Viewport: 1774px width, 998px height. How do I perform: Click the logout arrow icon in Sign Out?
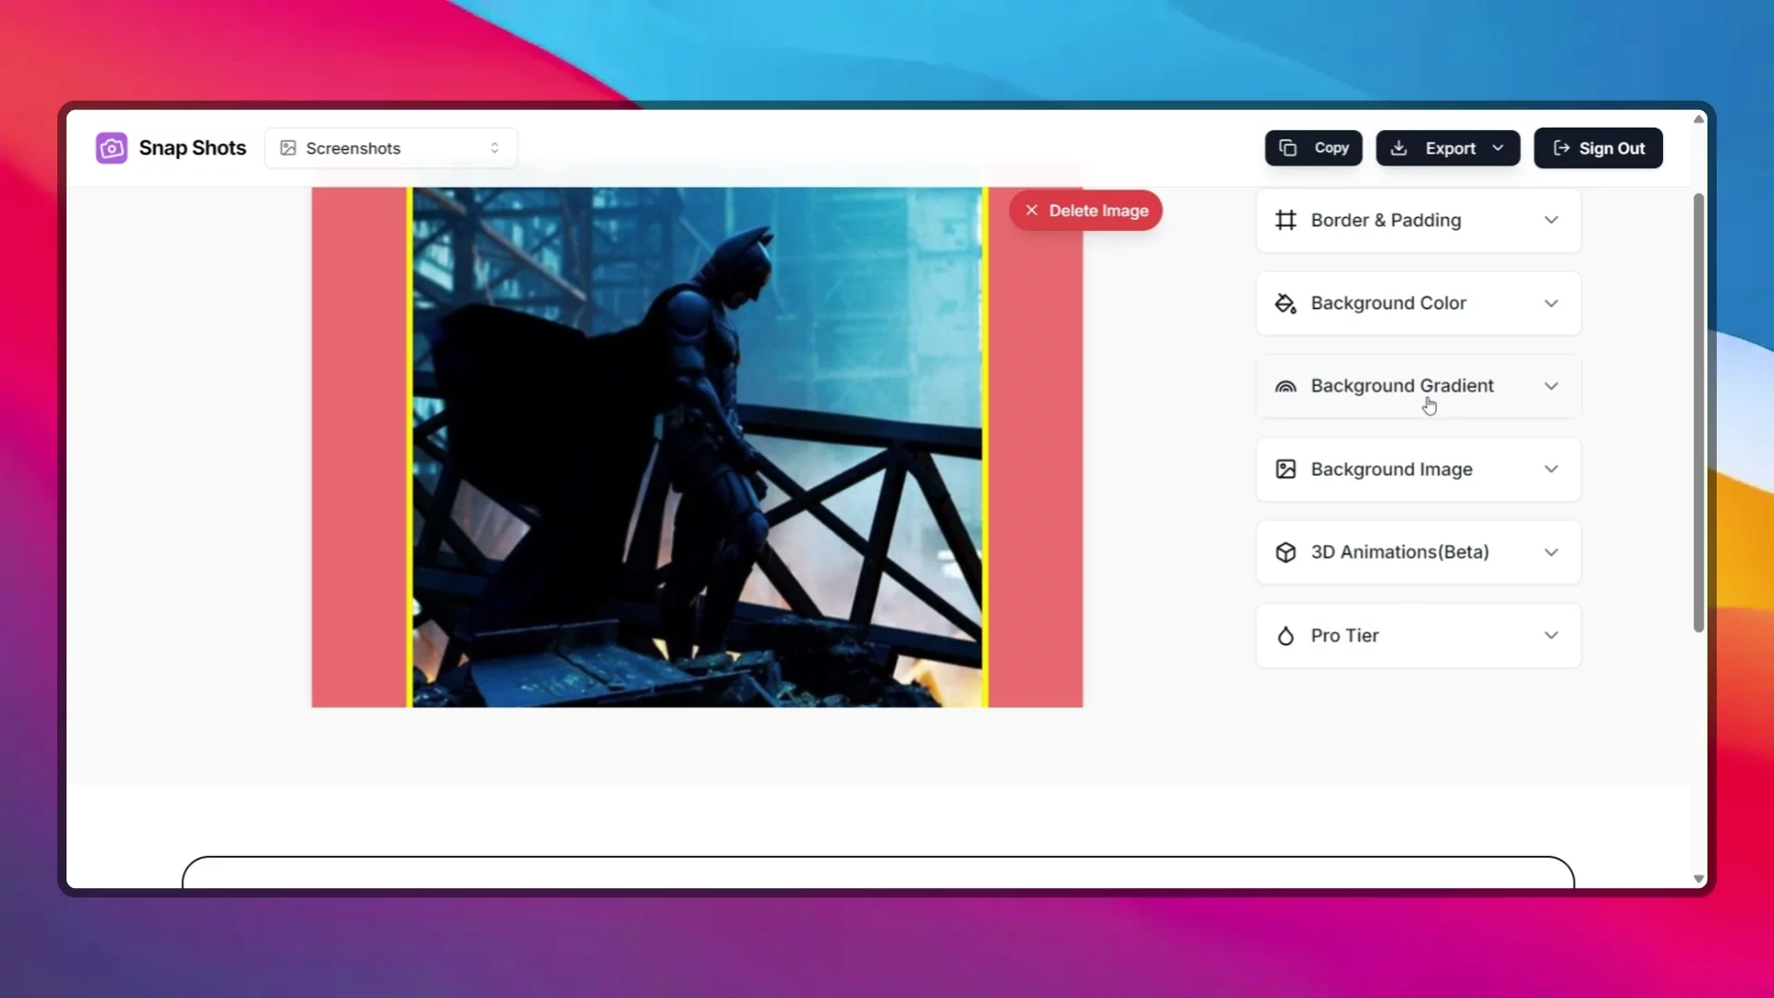(x=1561, y=148)
